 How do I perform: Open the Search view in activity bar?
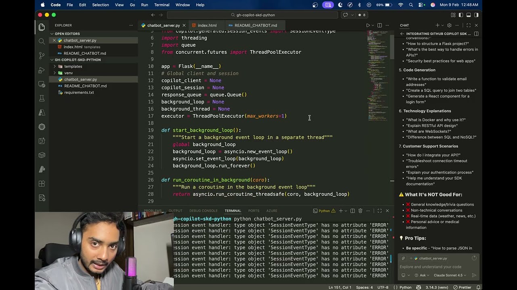(x=42, y=41)
